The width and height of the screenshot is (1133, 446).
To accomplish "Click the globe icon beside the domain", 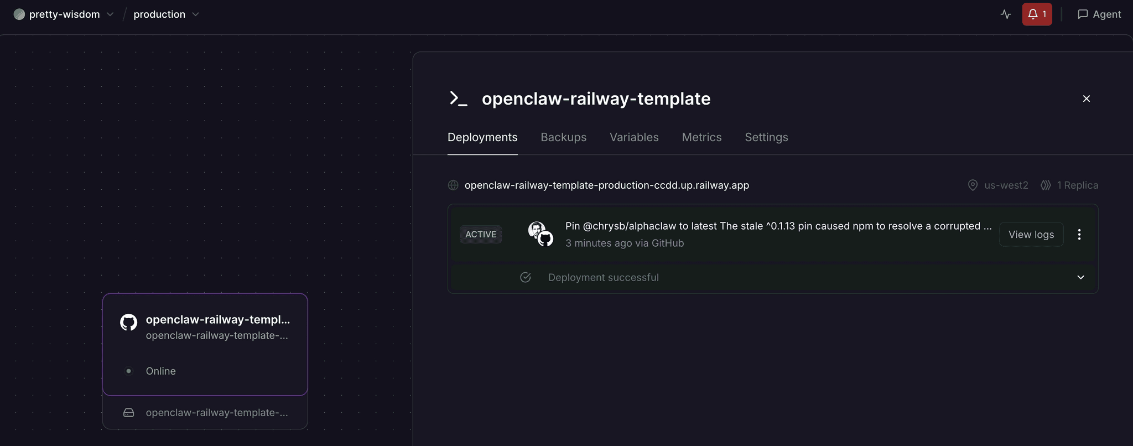I will 453,185.
